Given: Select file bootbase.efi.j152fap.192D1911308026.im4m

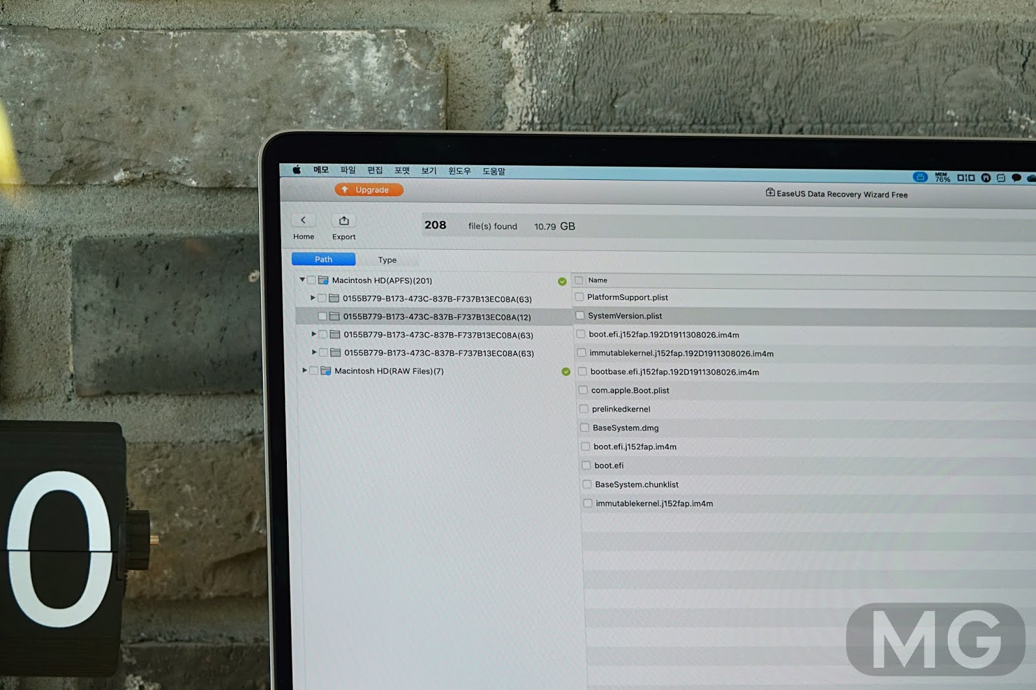Looking at the screenshot, I should click(x=675, y=372).
